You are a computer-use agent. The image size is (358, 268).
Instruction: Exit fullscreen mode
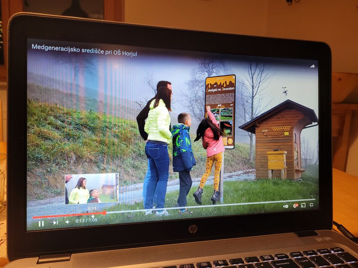[311, 205]
